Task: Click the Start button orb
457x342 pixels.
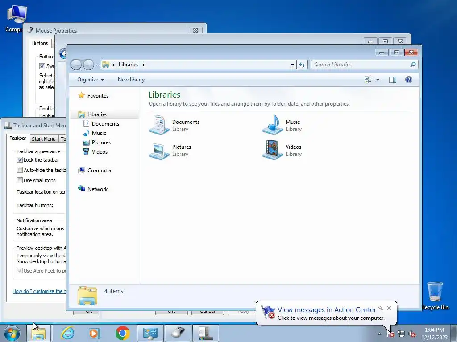Action: 12,333
